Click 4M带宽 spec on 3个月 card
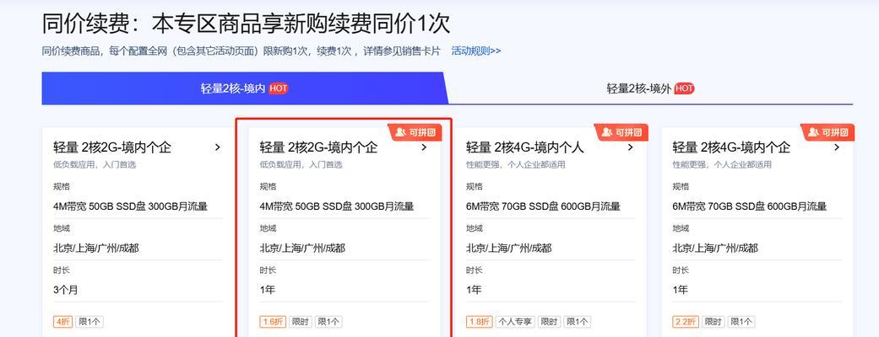The height and width of the screenshot is (337, 879). [131, 206]
